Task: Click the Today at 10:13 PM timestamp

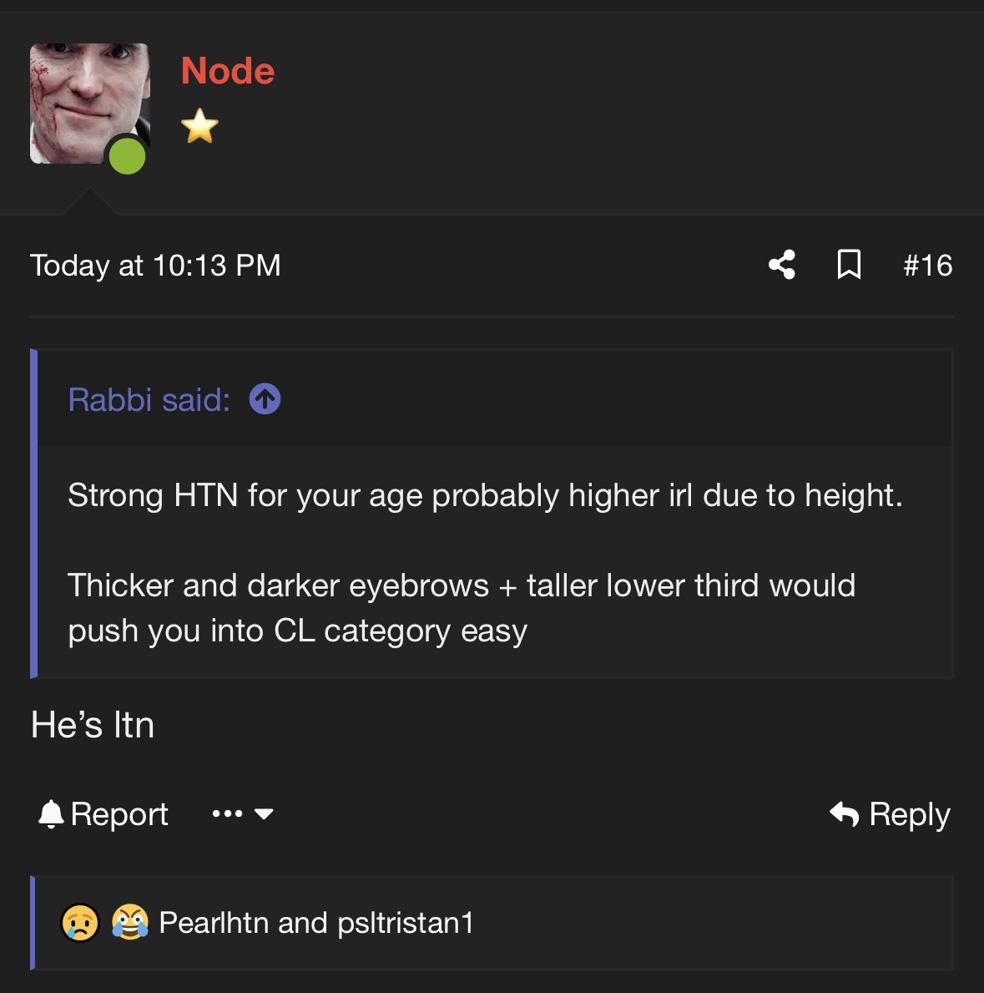Action: pyautogui.click(x=155, y=266)
